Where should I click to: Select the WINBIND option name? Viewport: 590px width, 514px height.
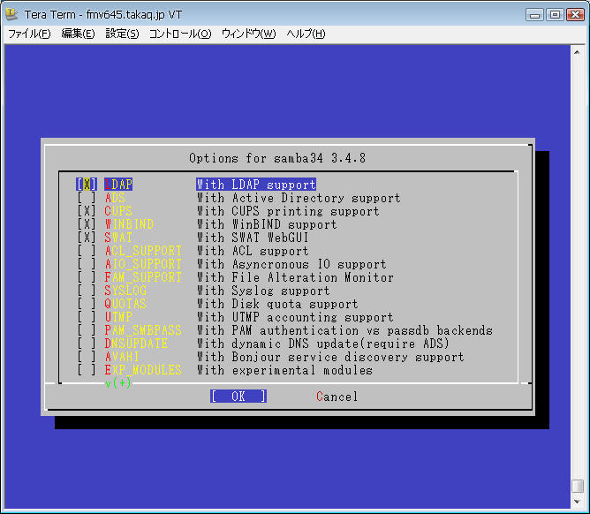129,224
